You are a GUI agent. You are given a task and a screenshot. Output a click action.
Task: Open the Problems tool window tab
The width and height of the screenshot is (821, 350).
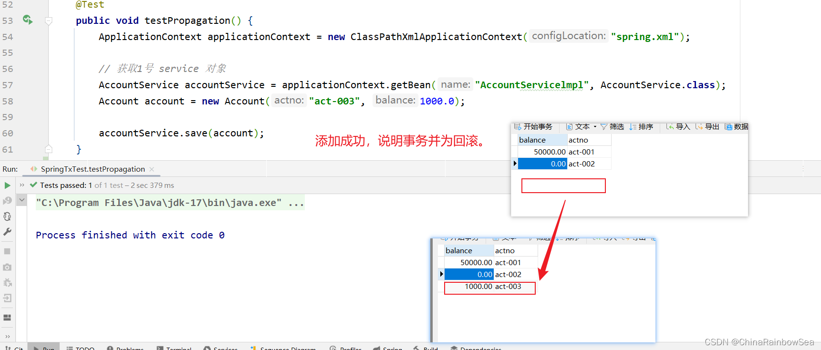[125, 348]
